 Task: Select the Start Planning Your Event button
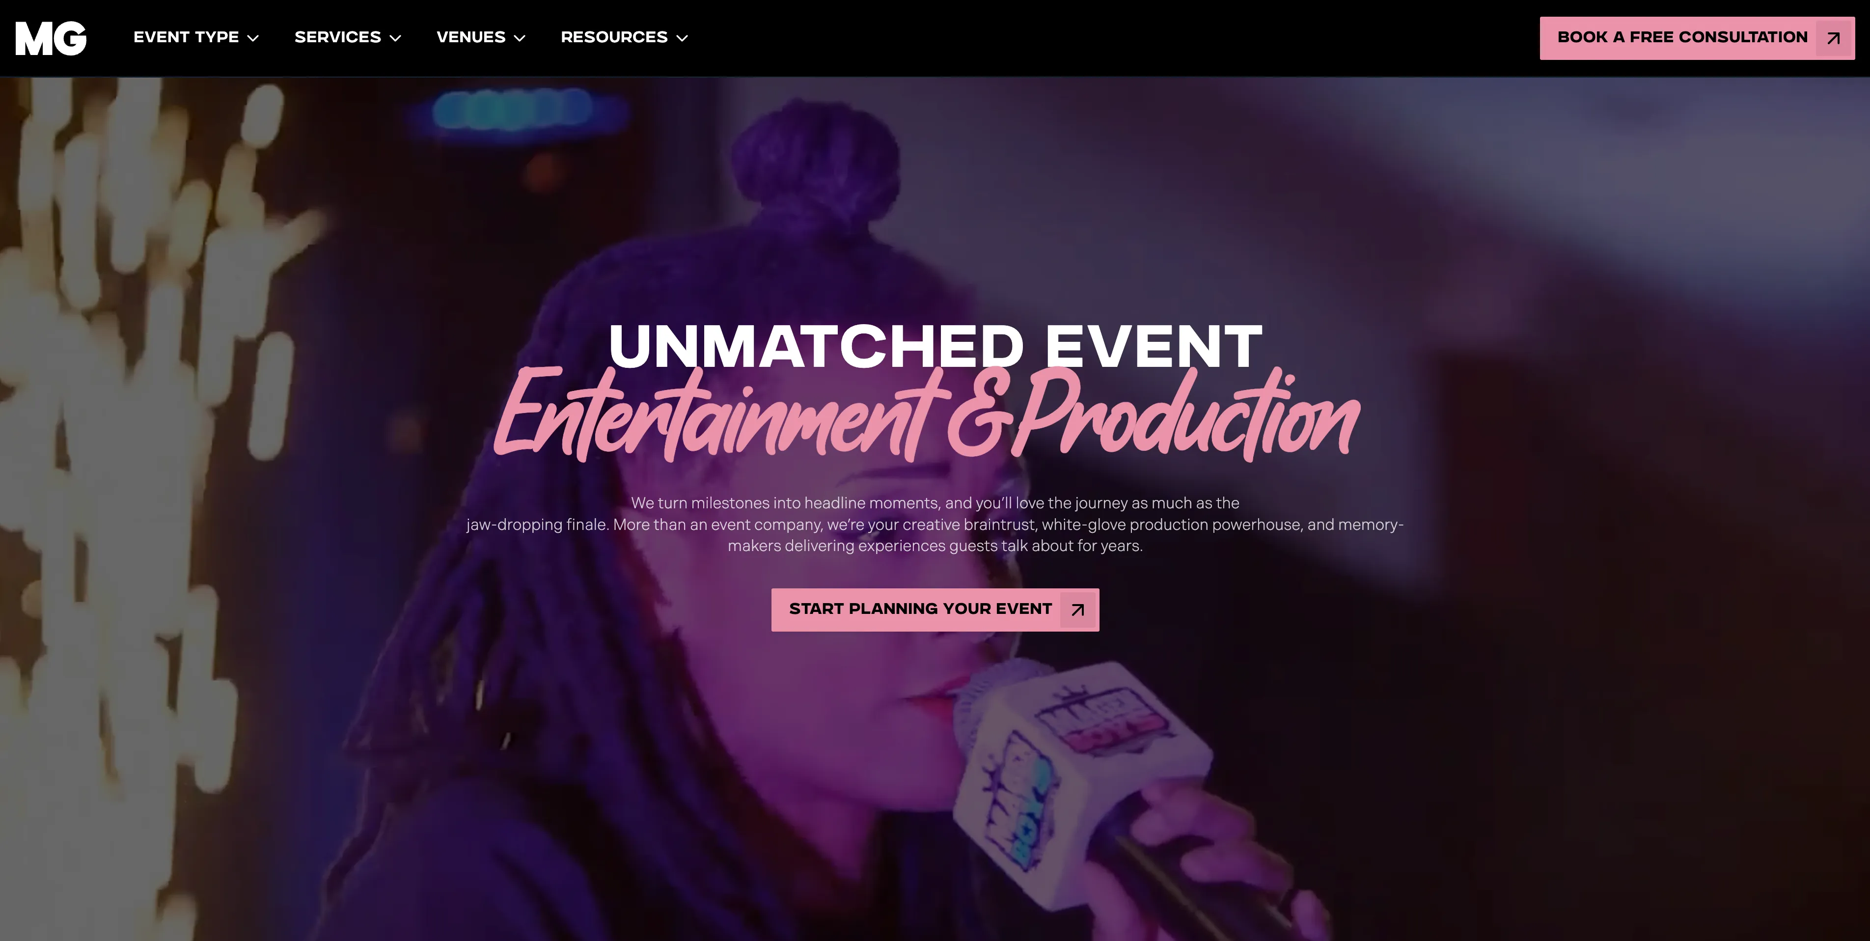click(x=935, y=610)
